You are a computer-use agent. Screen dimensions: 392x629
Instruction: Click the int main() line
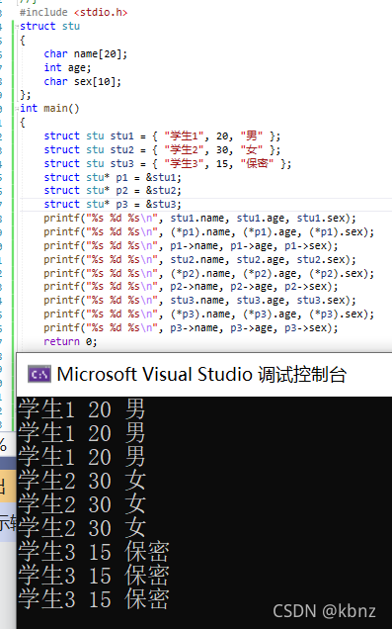point(49,109)
